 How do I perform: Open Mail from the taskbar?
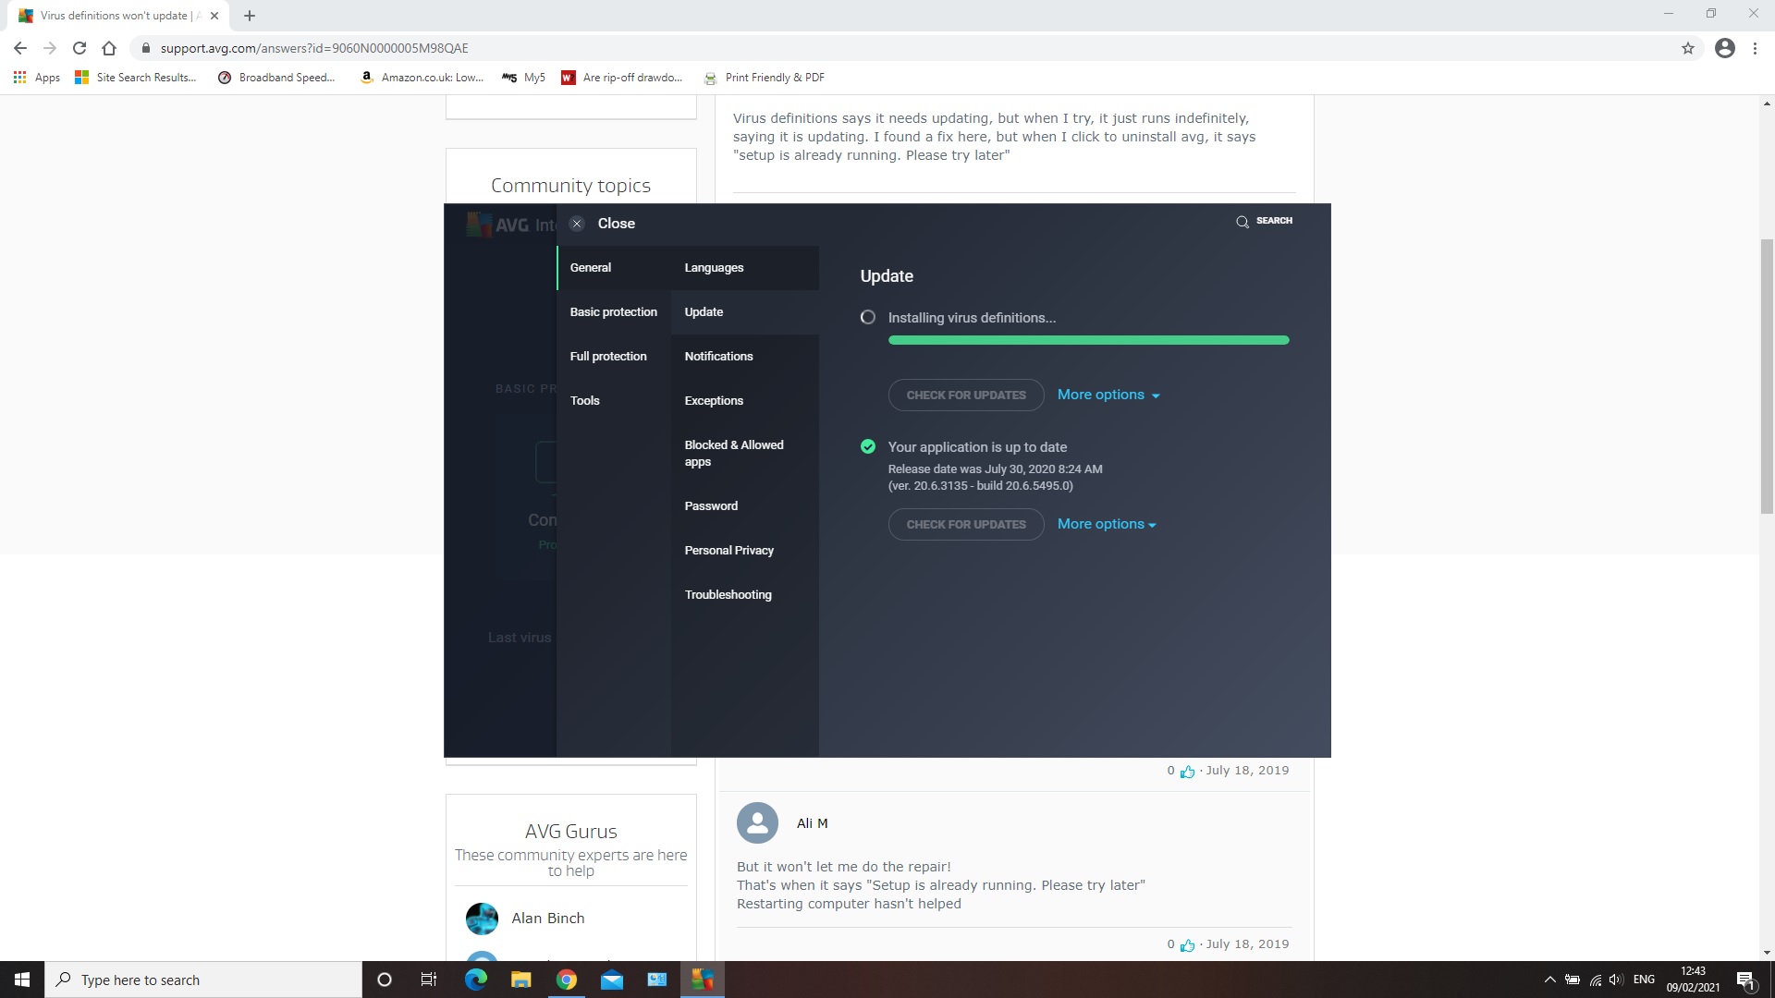coord(612,979)
